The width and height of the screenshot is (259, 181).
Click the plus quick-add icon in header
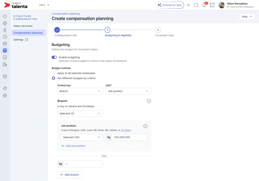tap(188, 5)
